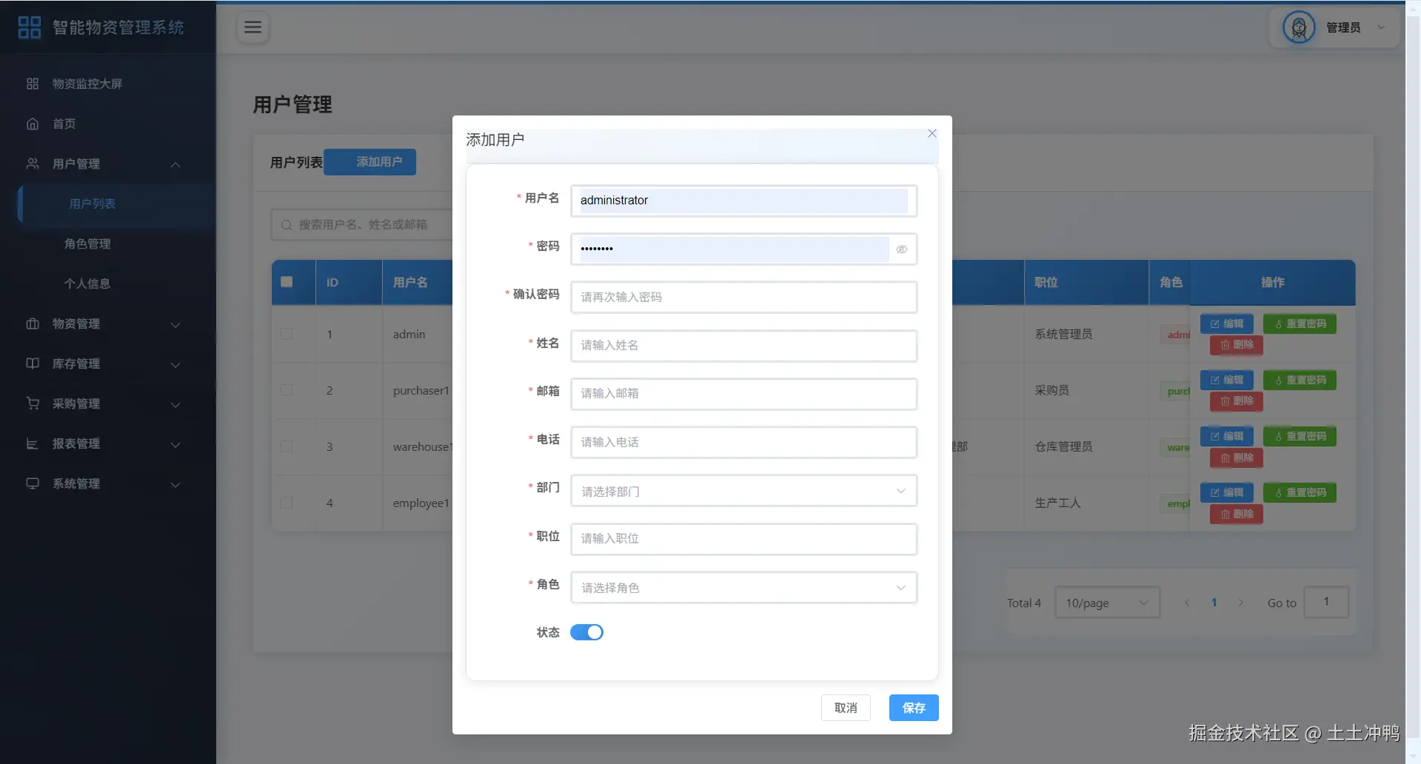Expand the 报表管理 submenu chevron
The width and height of the screenshot is (1421, 764).
click(x=175, y=444)
